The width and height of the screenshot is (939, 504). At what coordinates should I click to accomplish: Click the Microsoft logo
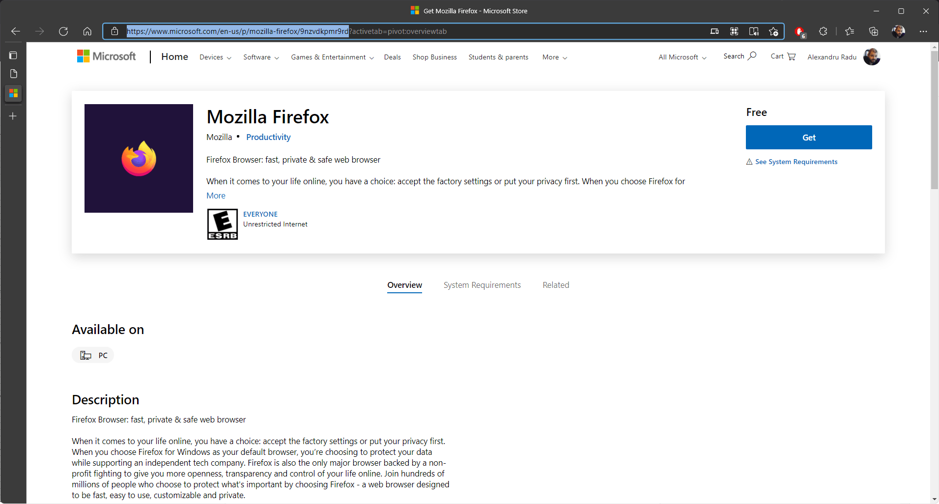click(107, 56)
